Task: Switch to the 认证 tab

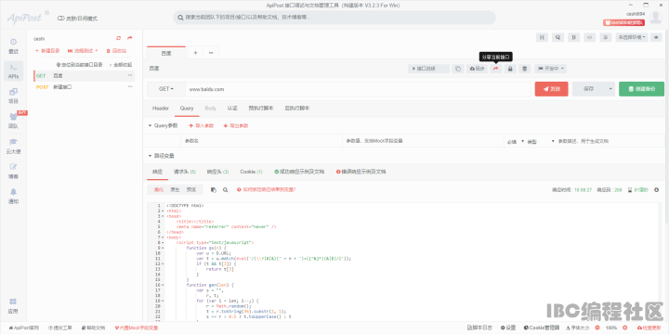Action: pyautogui.click(x=232, y=109)
